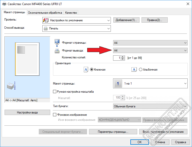Click the Количество копий input field
The width and height of the screenshot is (192, 147).
pos(117,58)
